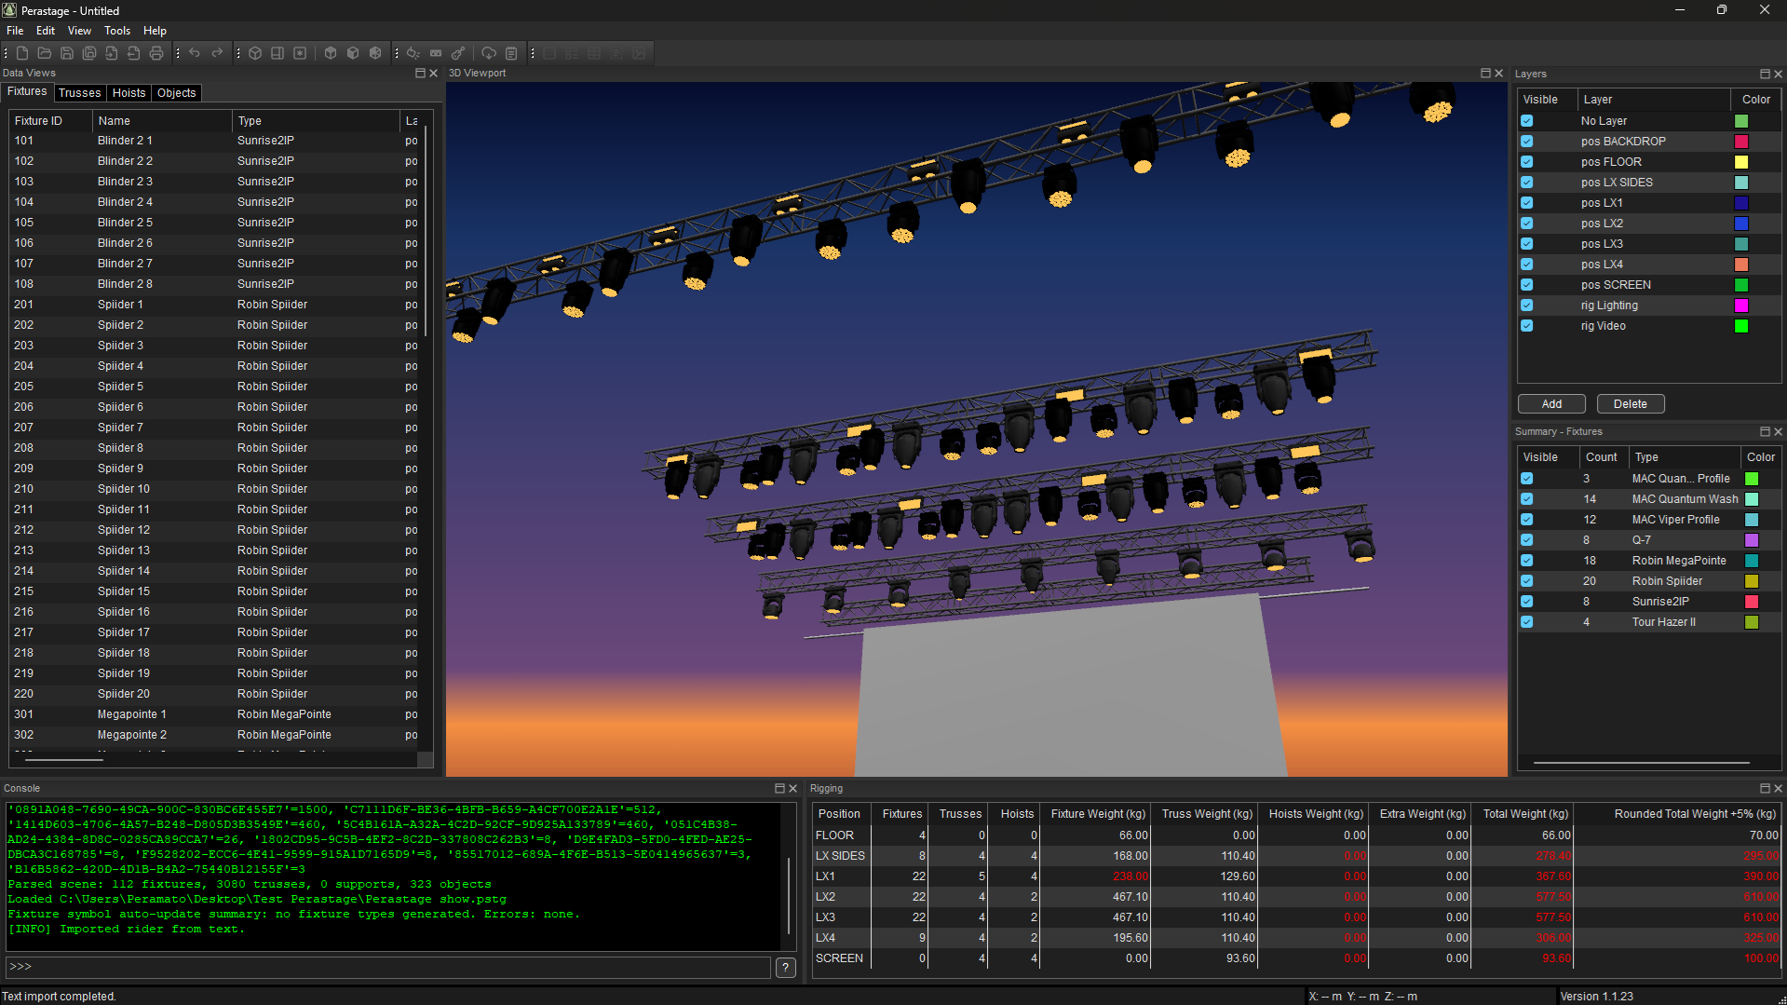The height and width of the screenshot is (1005, 1787).
Task: Click rig Video green color swatch
Action: [1741, 326]
